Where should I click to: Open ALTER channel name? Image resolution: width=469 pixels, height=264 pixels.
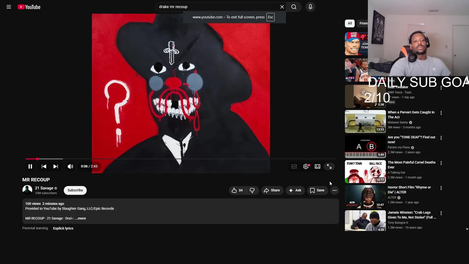tap(392, 198)
